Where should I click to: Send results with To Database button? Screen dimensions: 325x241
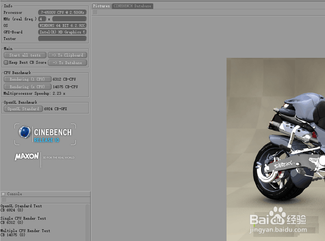(x=68, y=63)
